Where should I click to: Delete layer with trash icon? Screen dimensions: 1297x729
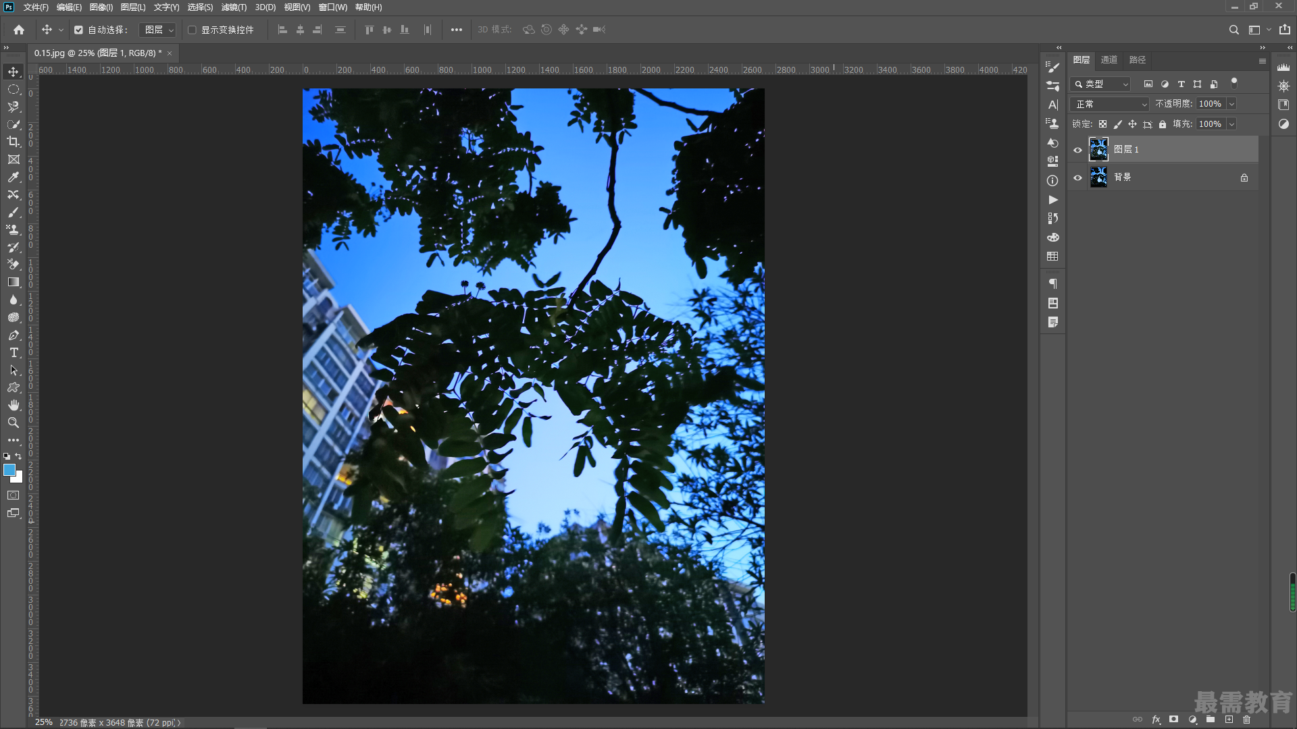tap(1247, 720)
